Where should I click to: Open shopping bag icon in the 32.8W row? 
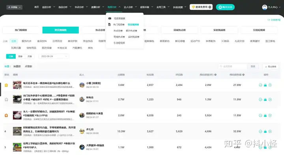pyautogui.click(x=265, y=131)
